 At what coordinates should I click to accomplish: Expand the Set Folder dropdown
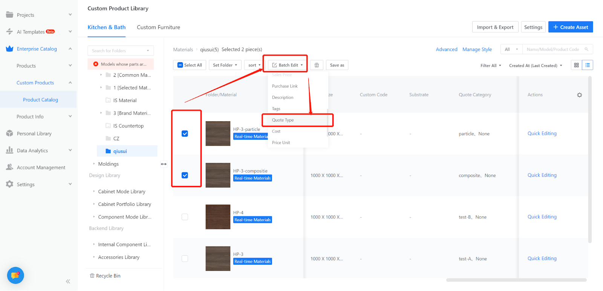coord(225,65)
